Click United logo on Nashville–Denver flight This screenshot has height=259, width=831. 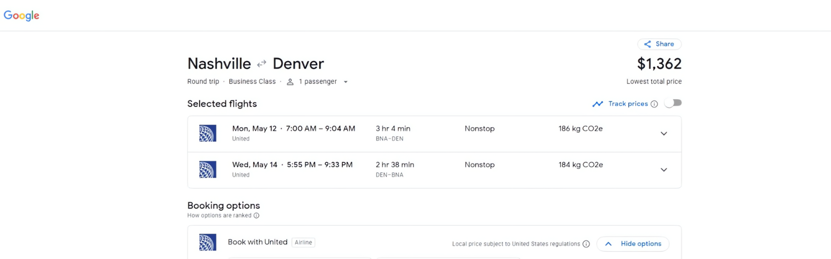click(207, 134)
